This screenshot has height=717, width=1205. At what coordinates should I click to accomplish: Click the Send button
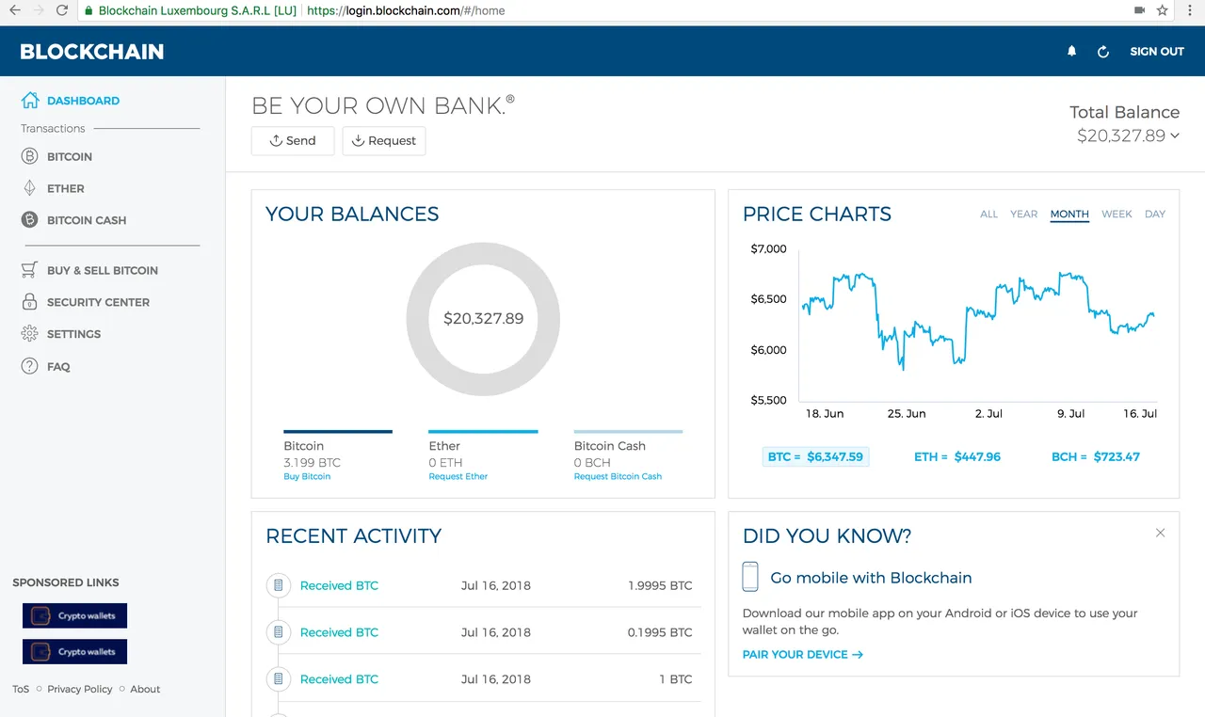click(x=293, y=140)
